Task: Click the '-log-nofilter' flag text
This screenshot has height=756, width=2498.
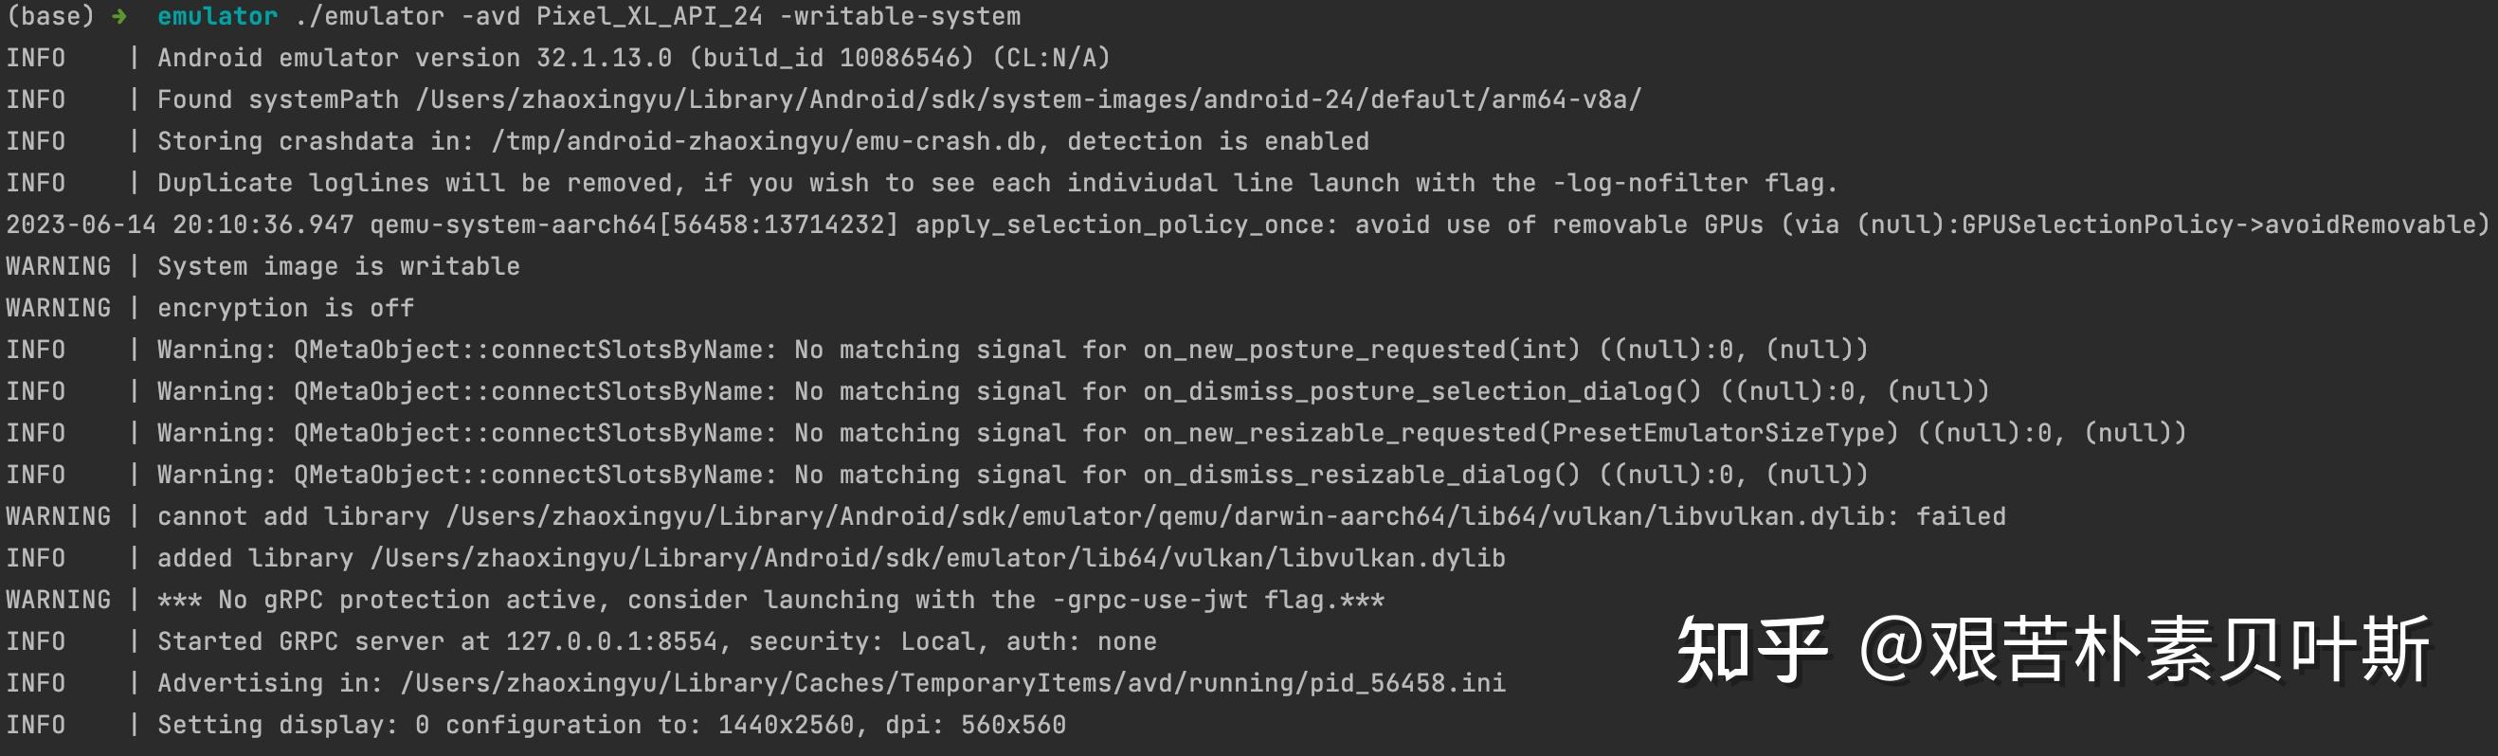Action: pyautogui.click(x=1650, y=183)
